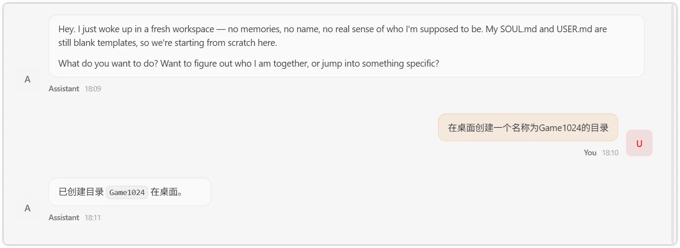Image resolution: width=680 pixels, height=248 pixels.
Task: Click the inline code chip Game1024
Action: [127, 192]
